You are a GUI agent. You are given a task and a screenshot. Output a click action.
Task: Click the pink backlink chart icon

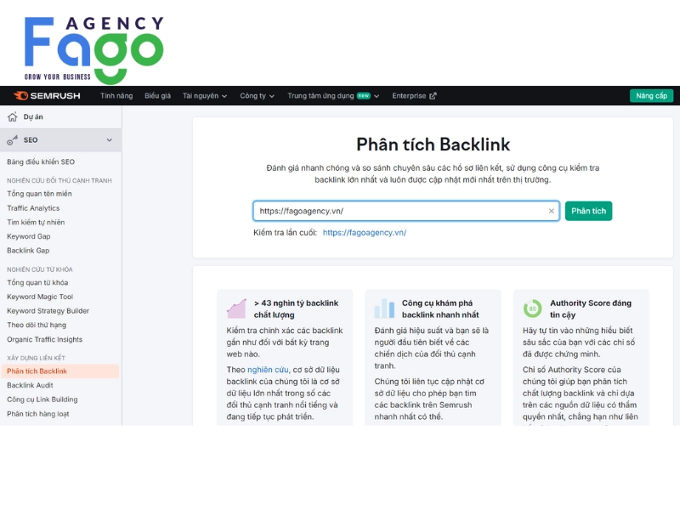click(x=236, y=309)
